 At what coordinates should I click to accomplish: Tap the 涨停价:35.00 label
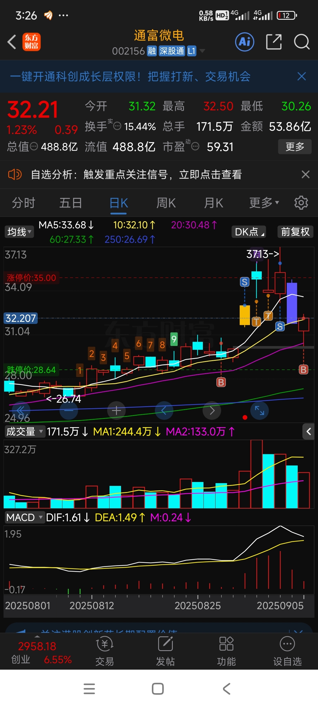pyautogui.click(x=32, y=278)
